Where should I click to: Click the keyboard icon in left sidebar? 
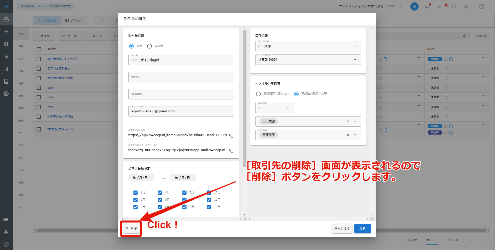[6, 219]
